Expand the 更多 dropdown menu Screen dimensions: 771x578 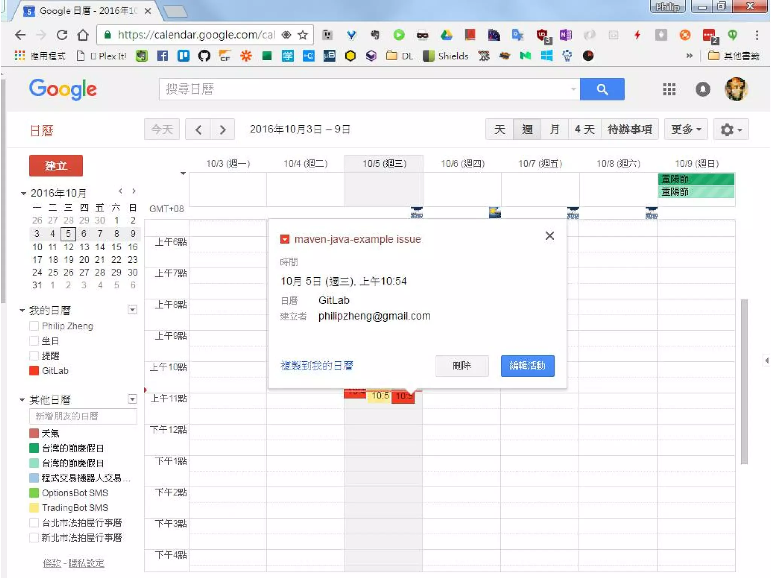[686, 130]
